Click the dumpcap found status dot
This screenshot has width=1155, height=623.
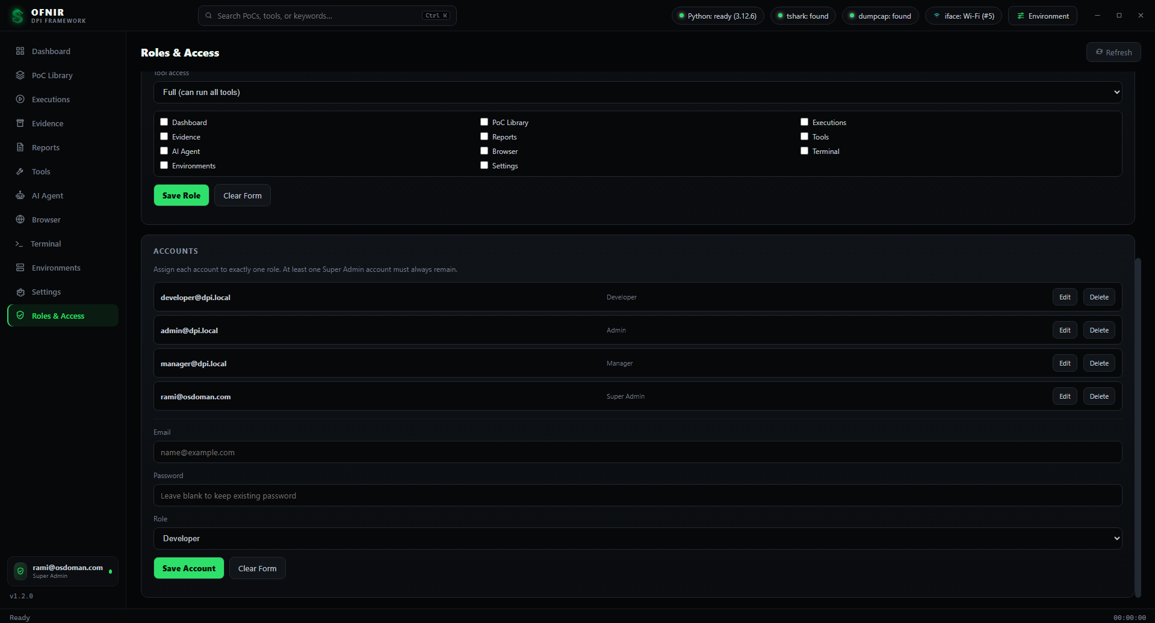(852, 16)
